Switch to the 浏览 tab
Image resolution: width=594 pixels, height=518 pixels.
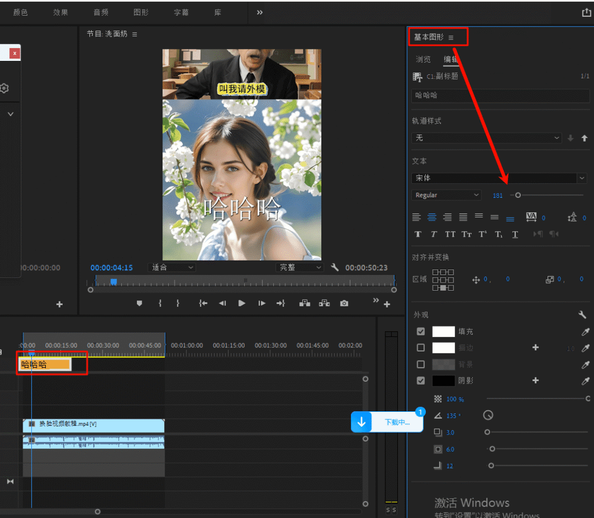point(423,59)
